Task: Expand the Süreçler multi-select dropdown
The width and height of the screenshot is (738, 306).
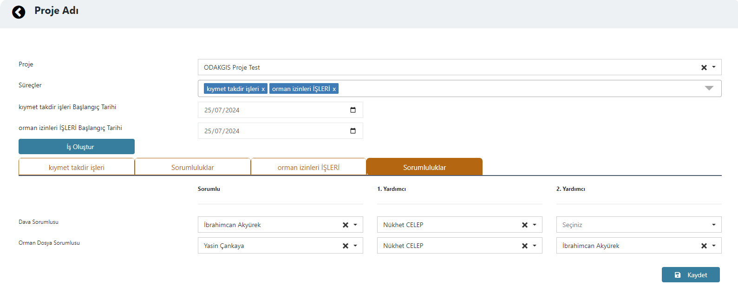Action: pos(709,88)
